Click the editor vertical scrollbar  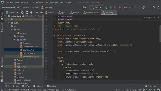pos(160,34)
